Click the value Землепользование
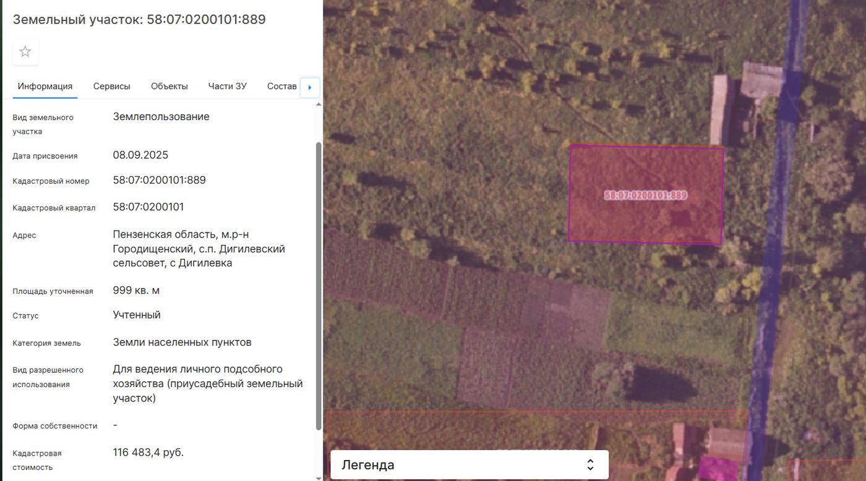The width and height of the screenshot is (866, 481). (x=161, y=117)
